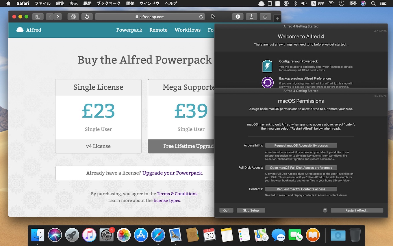393x246 pixels.
Task: Open Calendar from the Dock
Action: [210, 235]
